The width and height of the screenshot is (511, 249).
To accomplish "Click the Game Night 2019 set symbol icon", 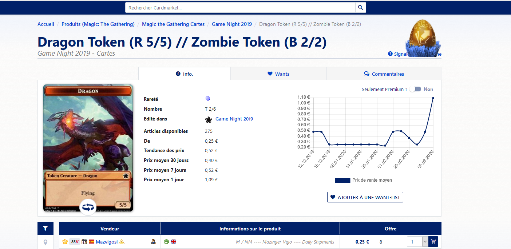I will pos(208,119).
